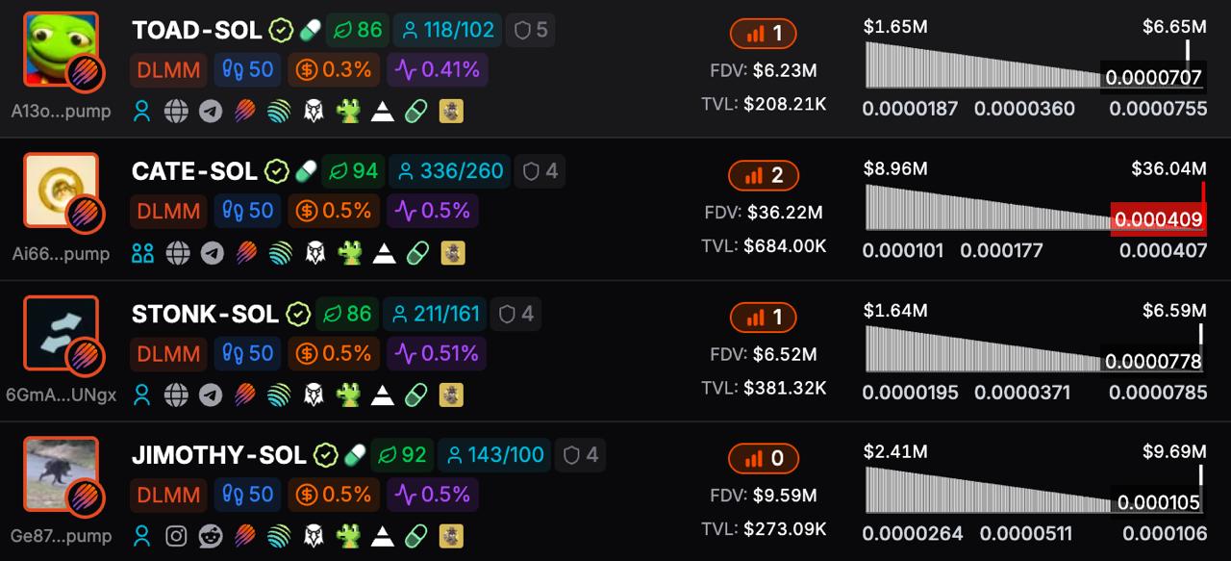Click the white pyramid icon in CATE-SOL row
The image size is (1231, 561).
coord(384,253)
